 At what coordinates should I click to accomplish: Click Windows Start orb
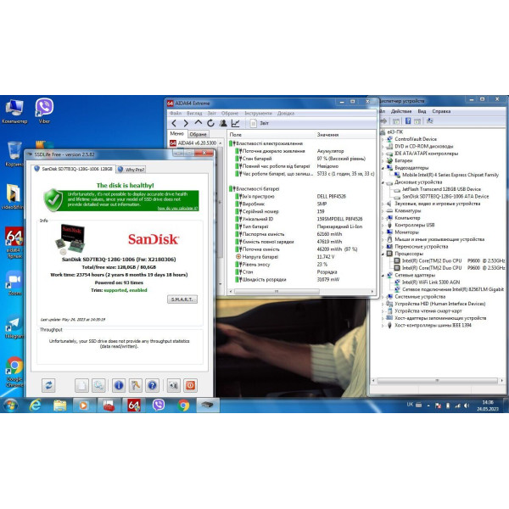[x=11, y=406]
